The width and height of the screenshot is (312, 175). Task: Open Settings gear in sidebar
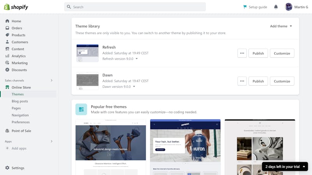point(7,168)
